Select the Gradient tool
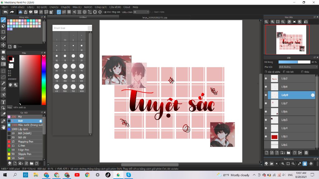The image size is (319, 179). pyautogui.click(x=3, y=64)
